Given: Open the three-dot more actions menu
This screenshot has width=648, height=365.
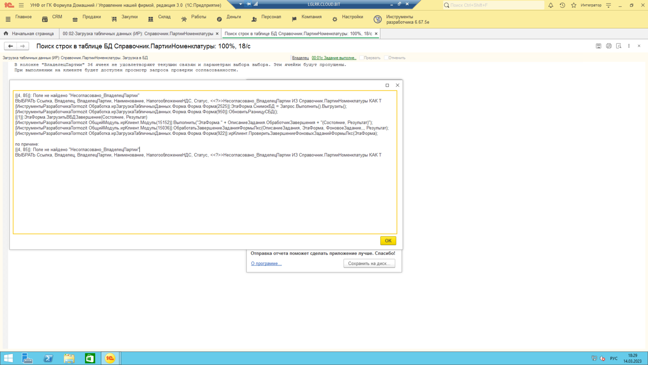Looking at the screenshot, I should 629,46.
